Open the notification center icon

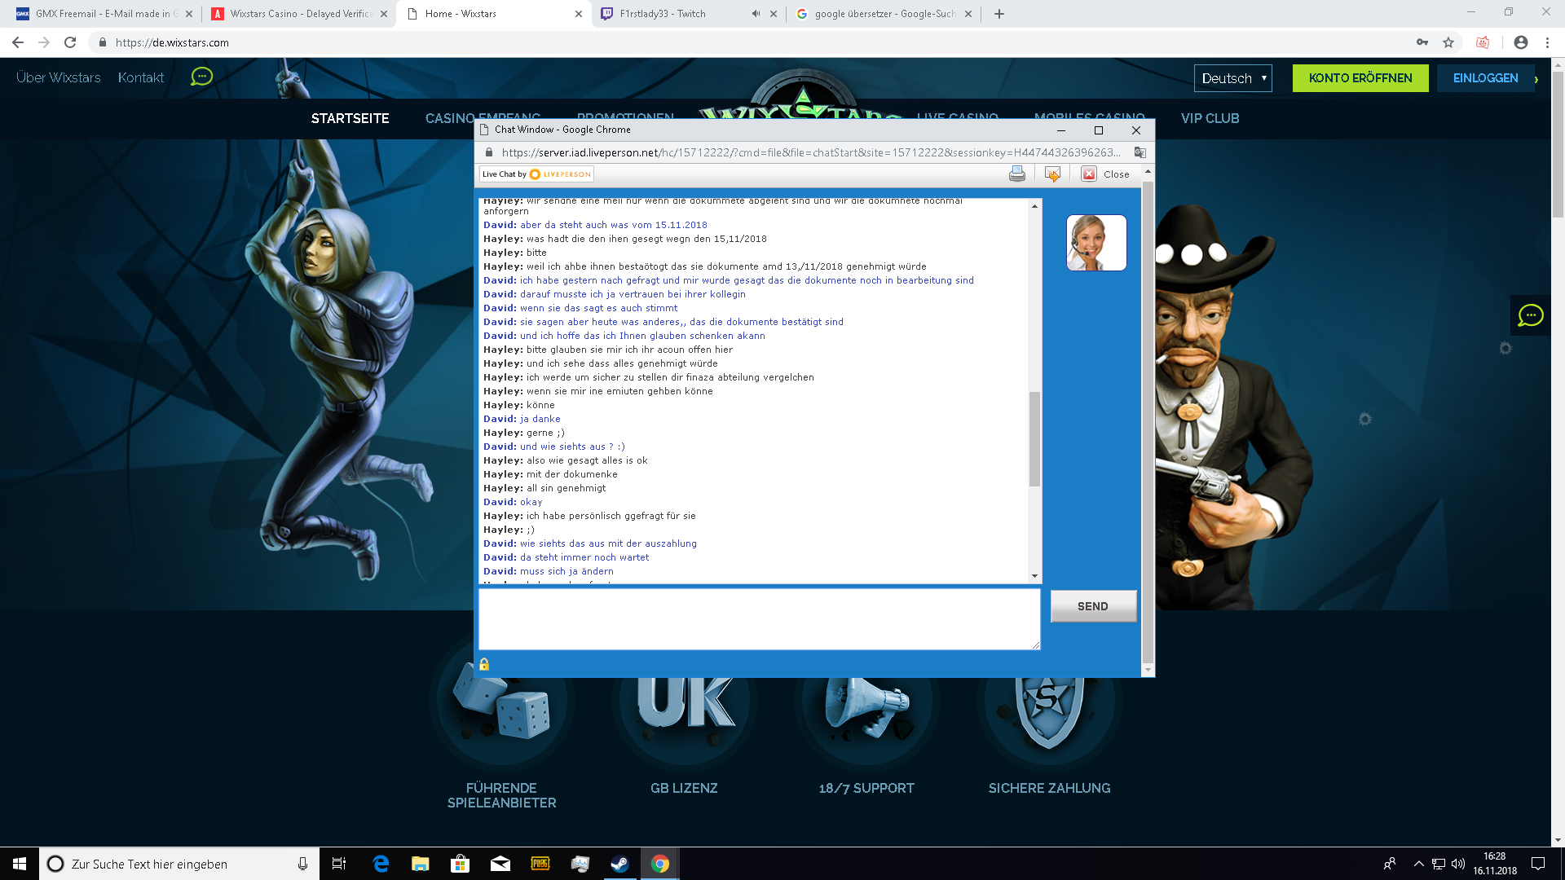[x=1538, y=864]
